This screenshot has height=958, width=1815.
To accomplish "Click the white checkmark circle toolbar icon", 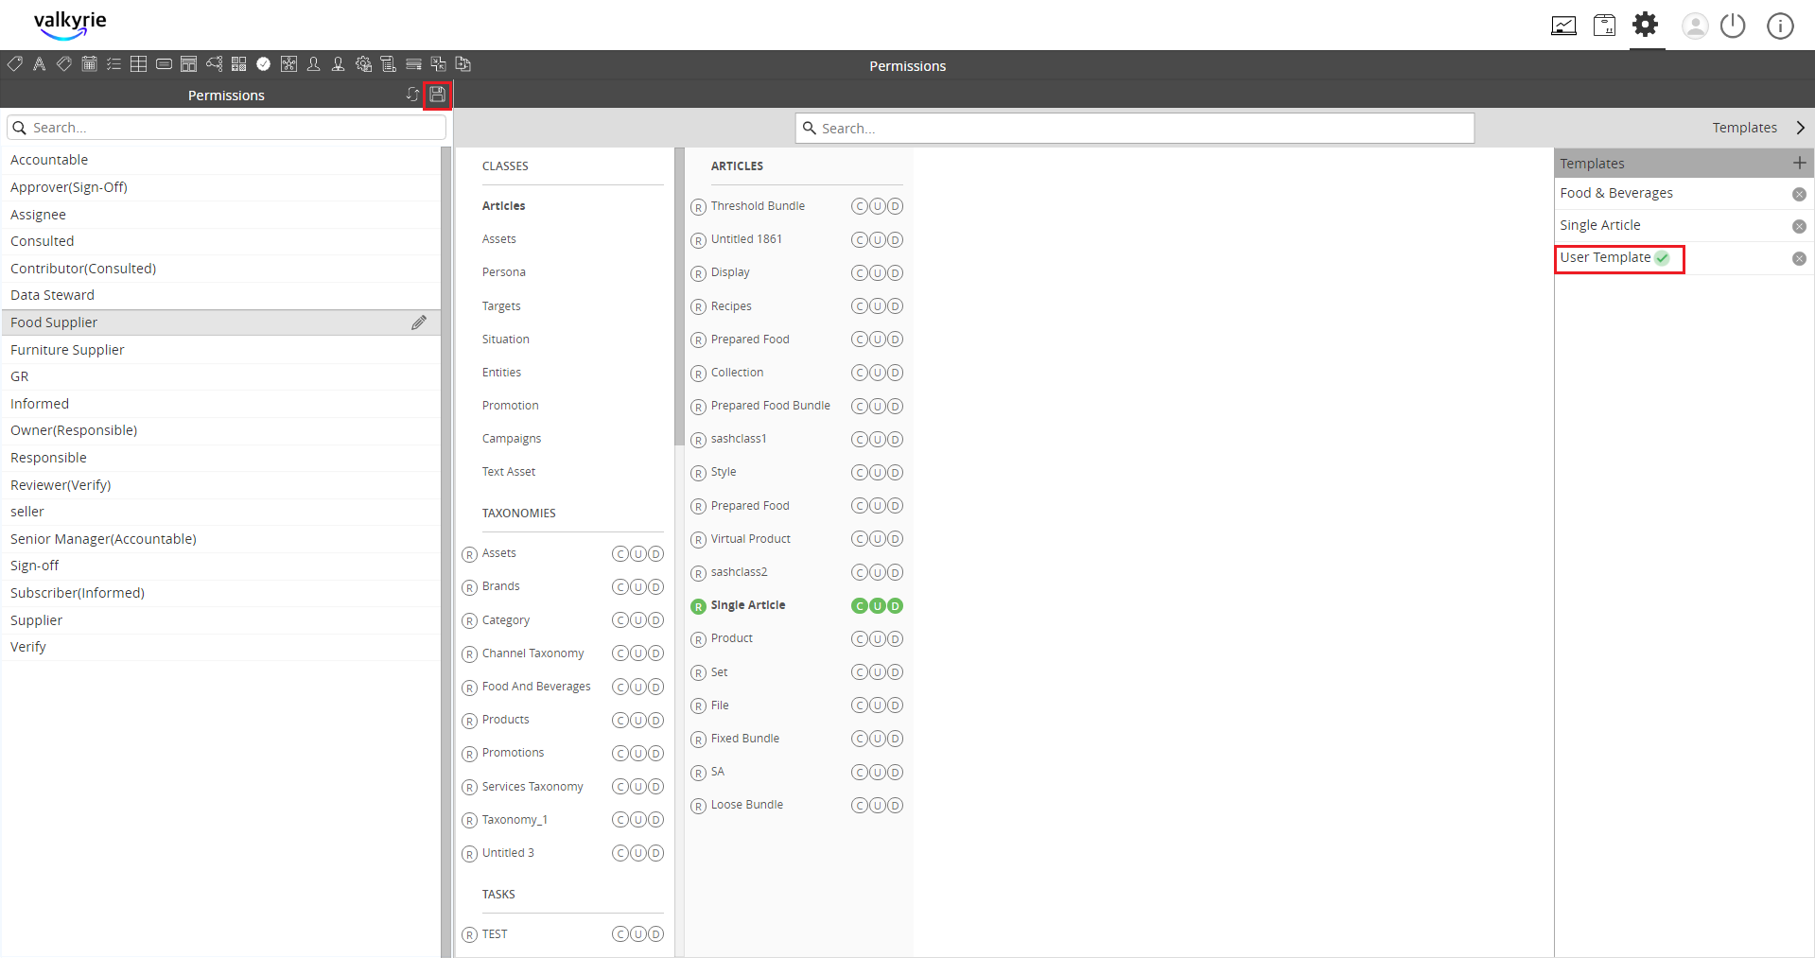I will click(264, 64).
